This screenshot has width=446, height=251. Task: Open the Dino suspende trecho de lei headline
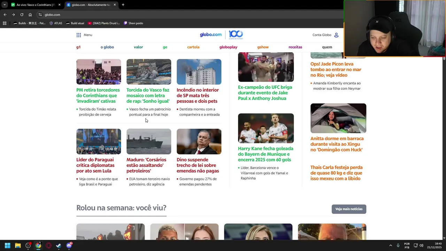(198, 165)
